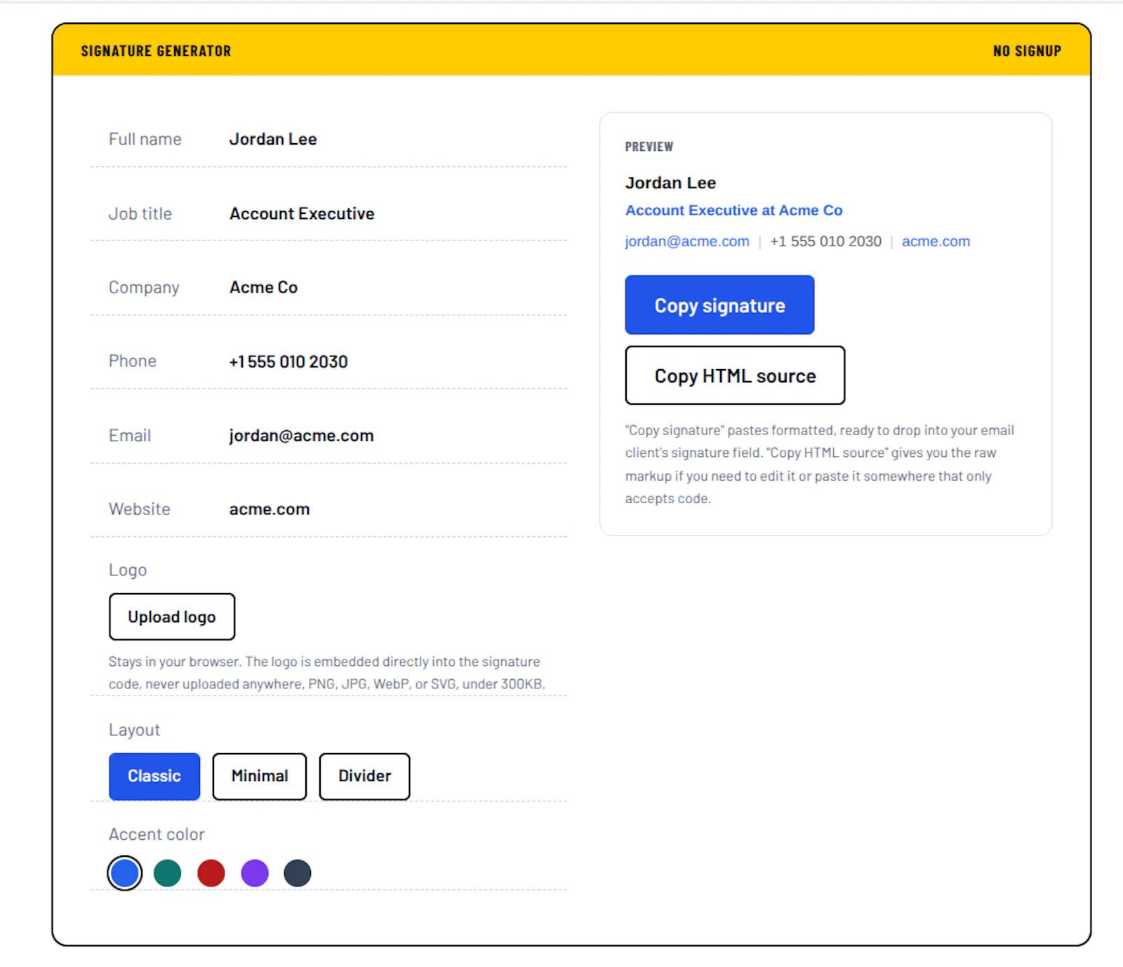This screenshot has height=967, width=1123.
Task: Click the Copy signature button
Action: click(719, 305)
